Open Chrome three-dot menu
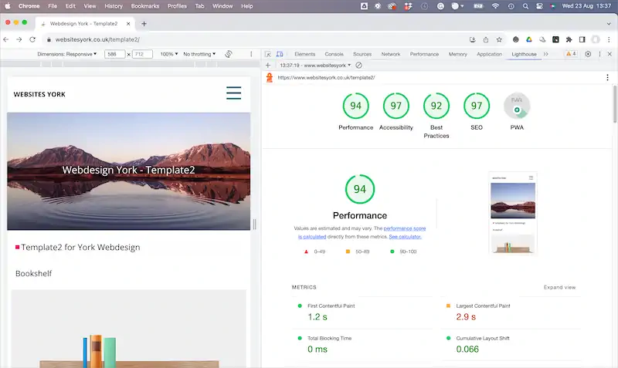 tap(609, 39)
